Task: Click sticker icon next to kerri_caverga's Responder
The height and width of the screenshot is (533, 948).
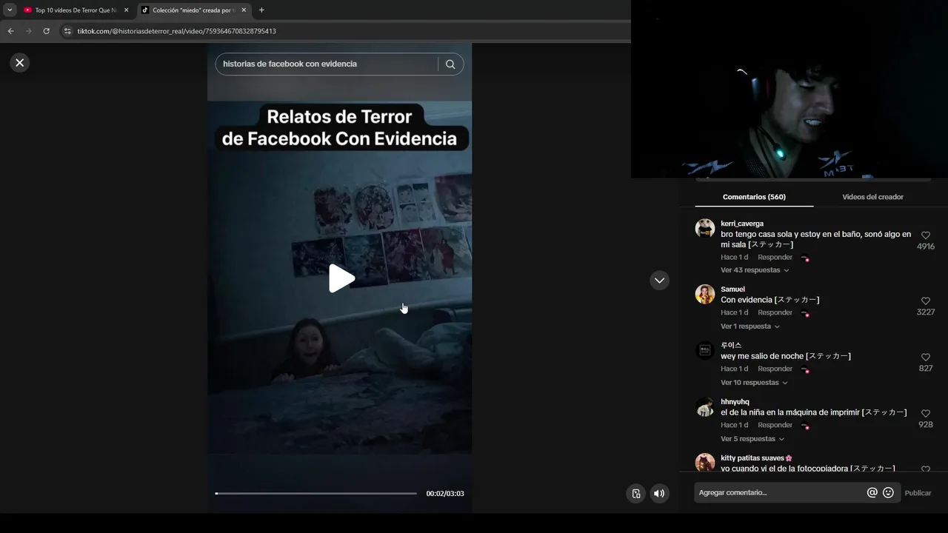Action: click(x=805, y=258)
